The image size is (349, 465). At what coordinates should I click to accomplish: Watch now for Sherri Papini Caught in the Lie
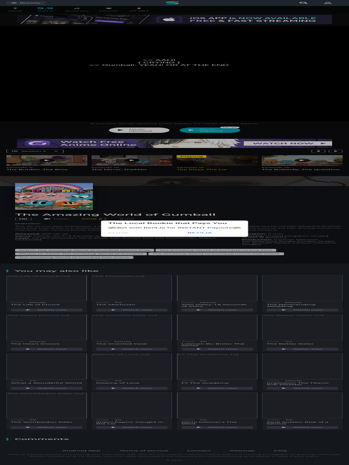click(x=132, y=427)
